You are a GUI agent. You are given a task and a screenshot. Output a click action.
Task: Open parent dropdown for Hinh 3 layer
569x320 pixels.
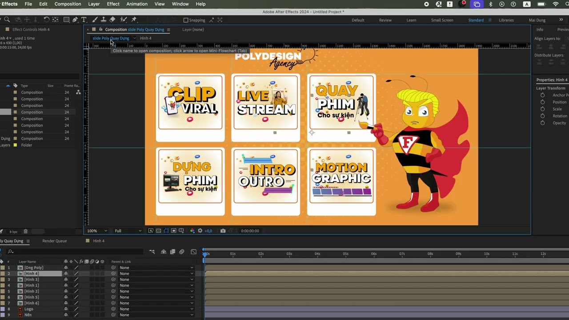(x=156, y=280)
